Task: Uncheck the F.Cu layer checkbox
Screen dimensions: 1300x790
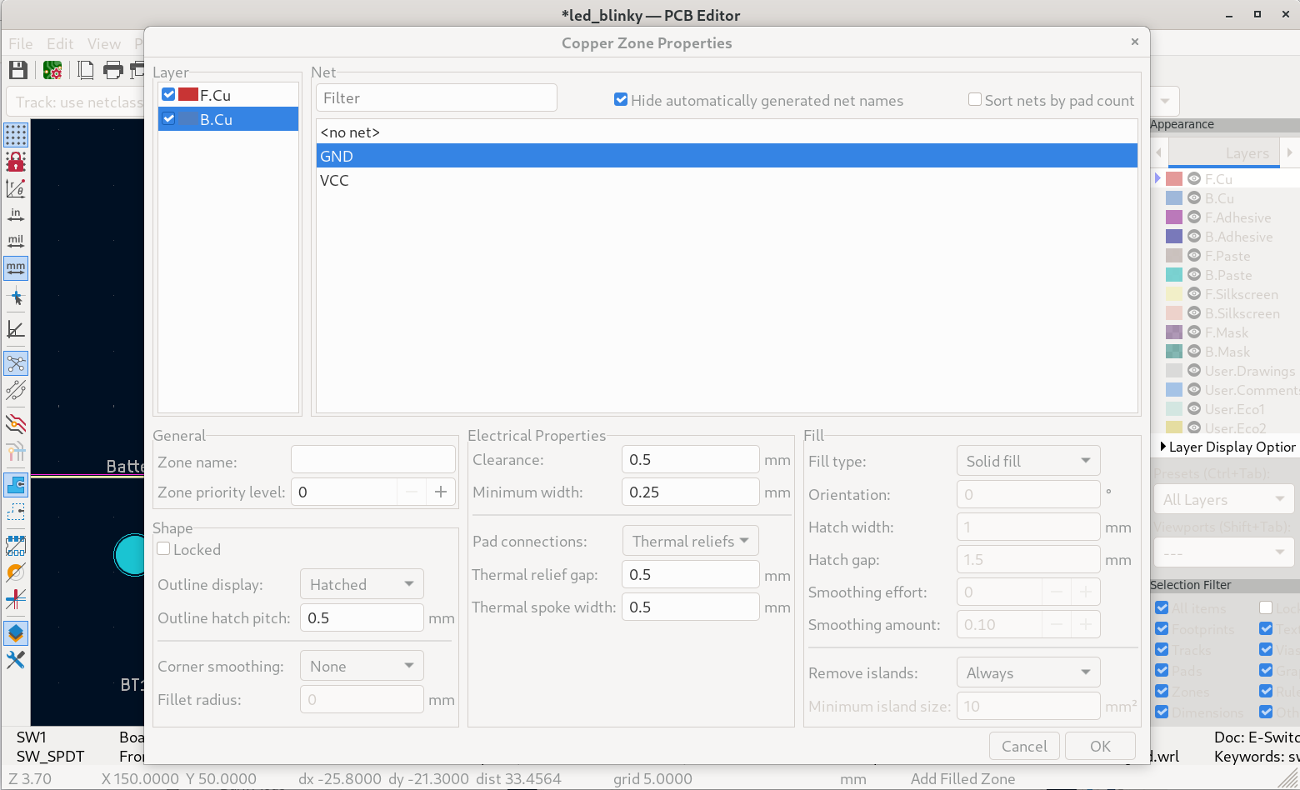Action: point(169,95)
